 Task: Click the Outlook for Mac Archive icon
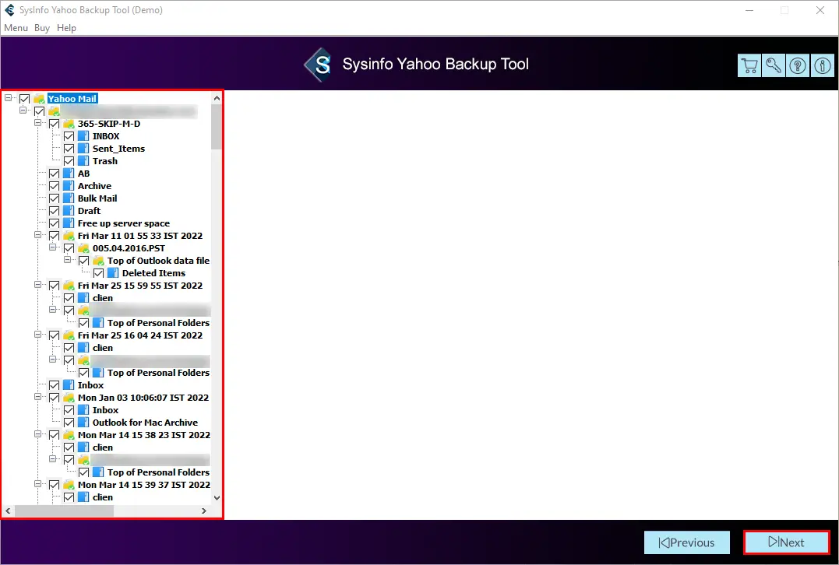pyautogui.click(x=83, y=423)
